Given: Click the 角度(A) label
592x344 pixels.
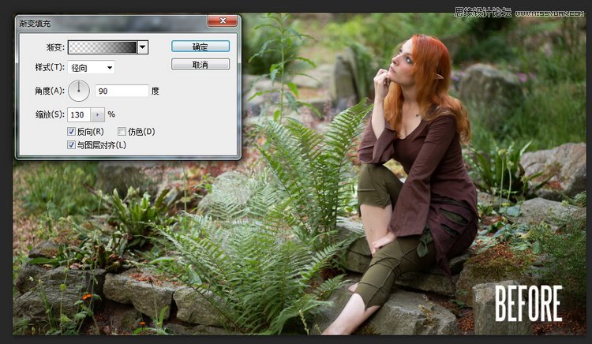Looking at the screenshot, I should tap(48, 91).
